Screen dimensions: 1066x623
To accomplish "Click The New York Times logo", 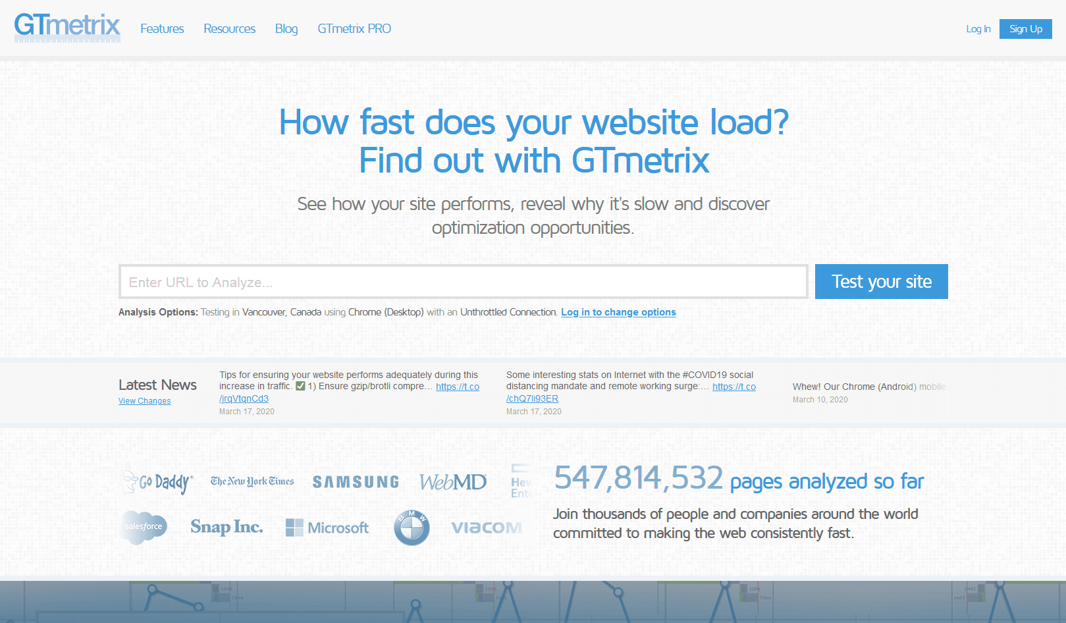I will click(252, 481).
